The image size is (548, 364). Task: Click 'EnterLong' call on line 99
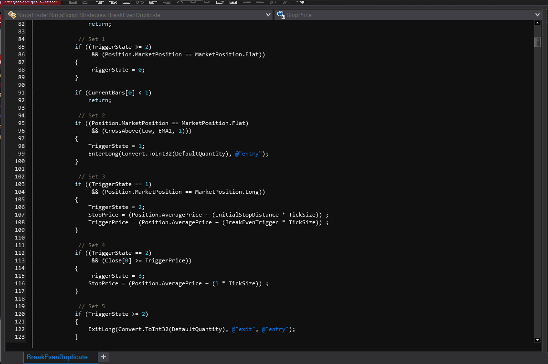pos(103,154)
